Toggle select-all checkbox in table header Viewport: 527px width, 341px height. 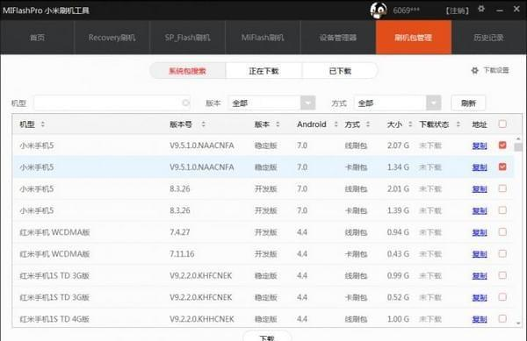[x=502, y=124]
